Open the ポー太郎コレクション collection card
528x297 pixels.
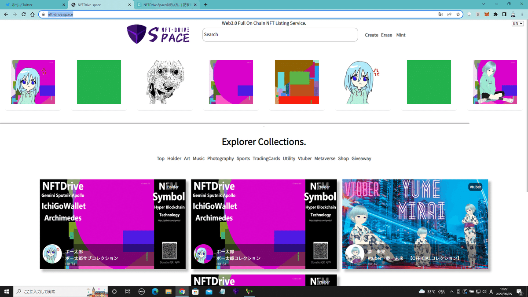coord(264,224)
